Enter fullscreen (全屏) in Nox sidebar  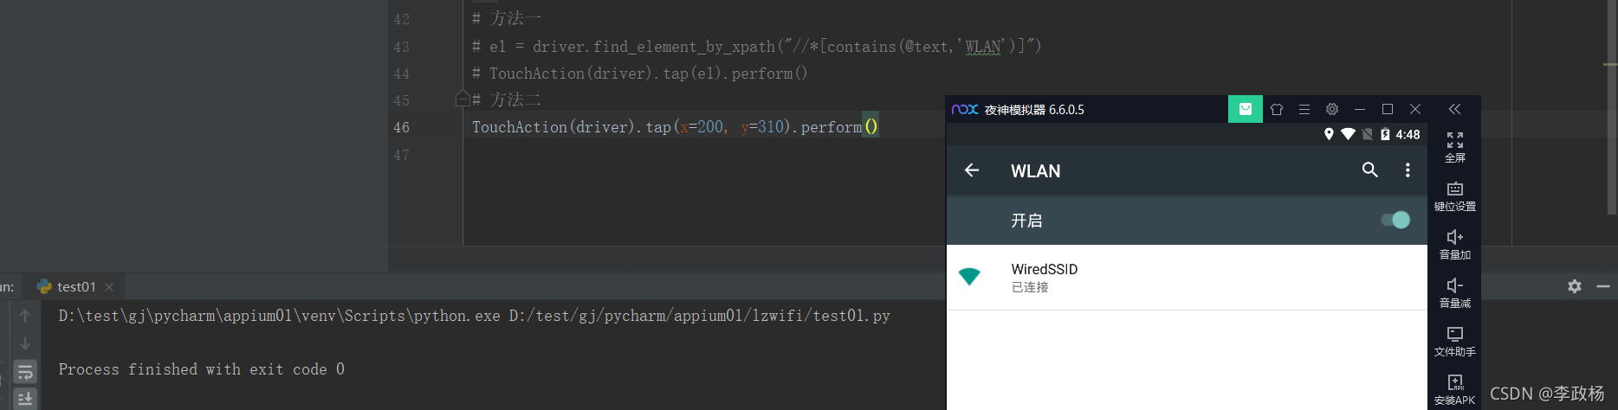click(x=1454, y=146)
